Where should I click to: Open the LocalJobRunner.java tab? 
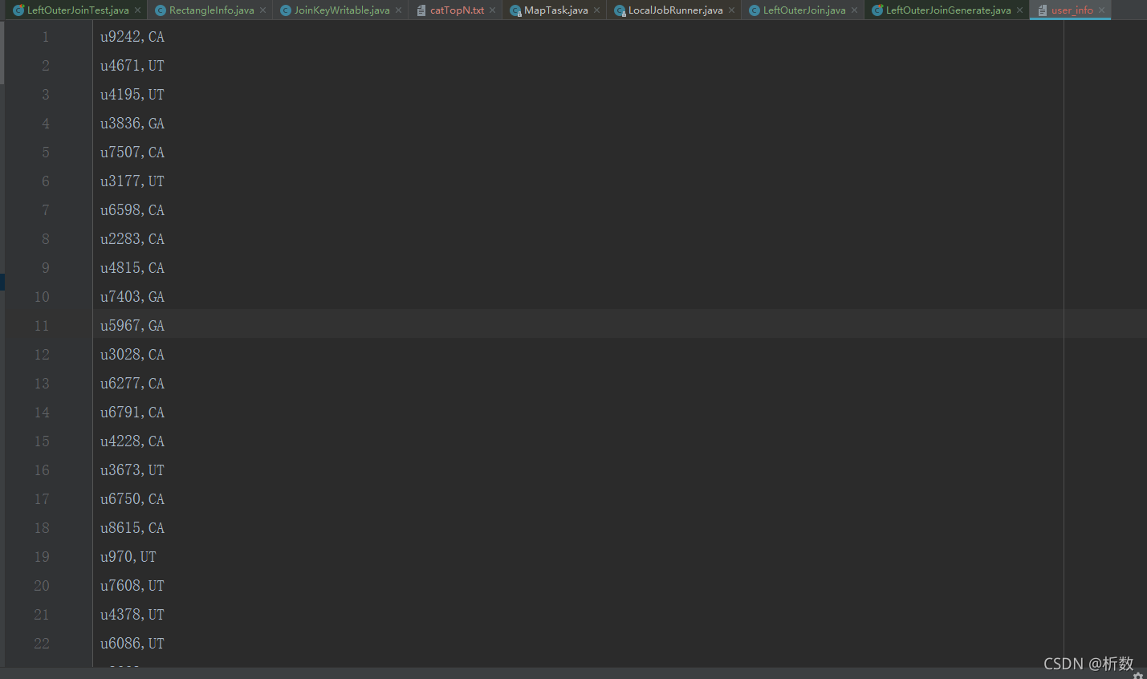675,10
